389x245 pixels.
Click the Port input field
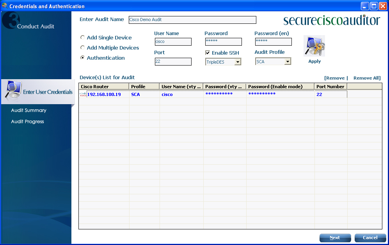coord(173,62)
